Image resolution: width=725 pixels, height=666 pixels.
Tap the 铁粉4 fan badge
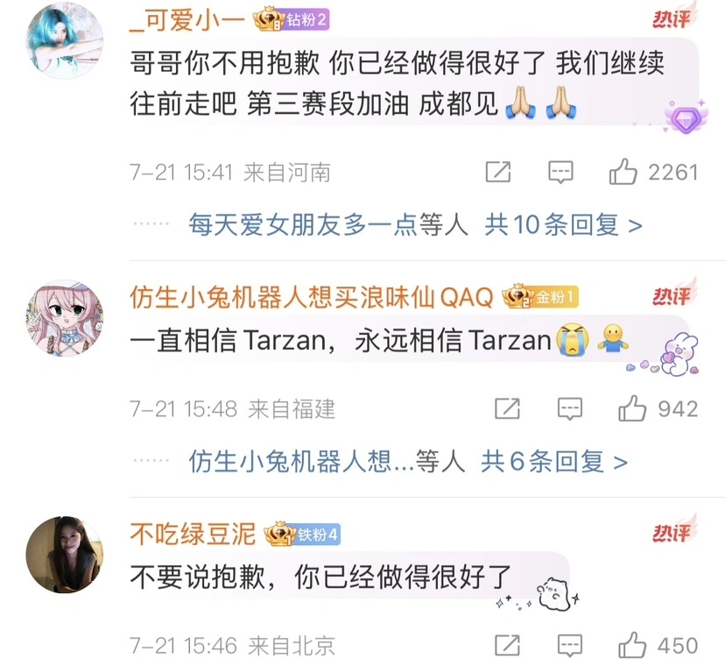click(302, 534)
